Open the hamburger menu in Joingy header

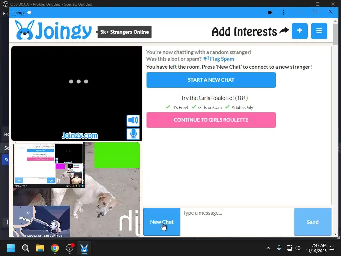(319, 31)
